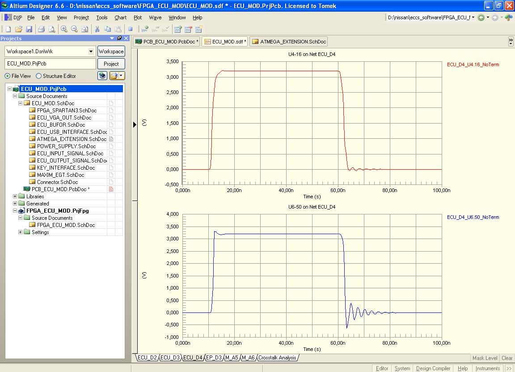515x372 pixels.
Task: Click the Zoom In magnifier icon
Action: tap(64, 29)
